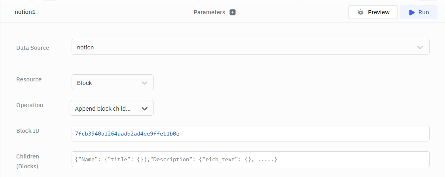Run the notion1 query
Image resolution: width=445 pixels, height=177 pixels.
418,12
